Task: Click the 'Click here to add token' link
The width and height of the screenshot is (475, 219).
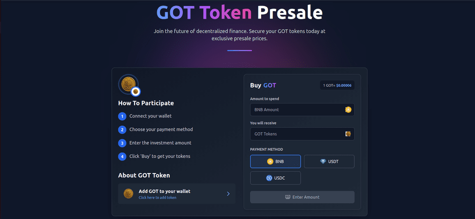Action: point(157,198)
